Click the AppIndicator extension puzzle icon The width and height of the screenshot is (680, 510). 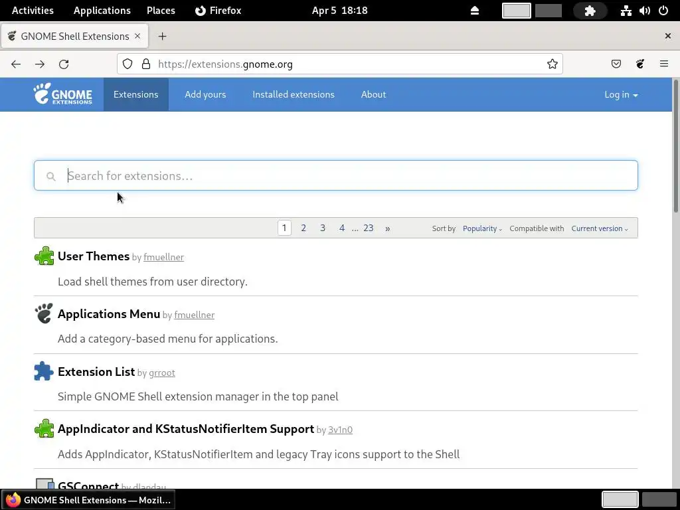(44, 428)
